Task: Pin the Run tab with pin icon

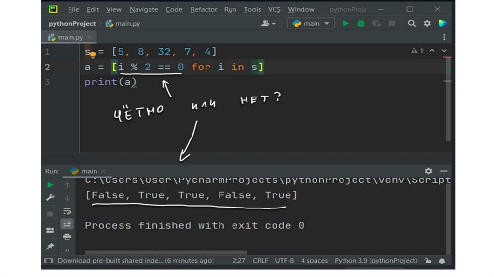Action: pos(50,246)
